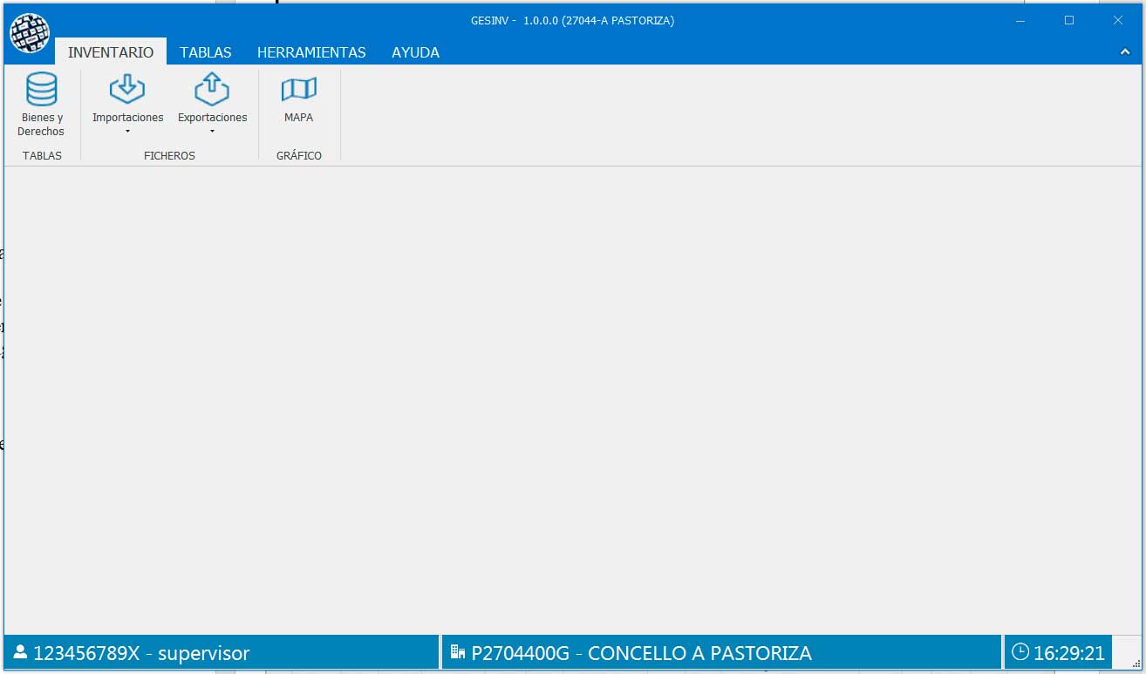1146x674 pixels.
Task: Click the building icon beside P2704400G
Action: click(458, 652)
